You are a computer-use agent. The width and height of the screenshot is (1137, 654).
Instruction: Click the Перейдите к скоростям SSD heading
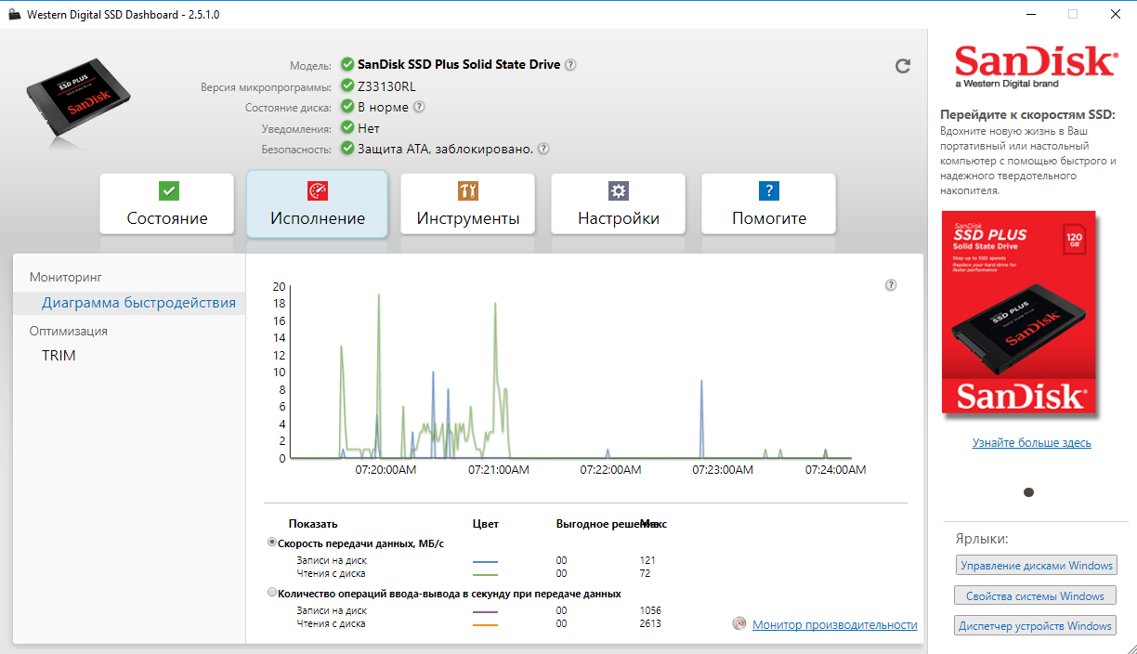point(1027,115)
